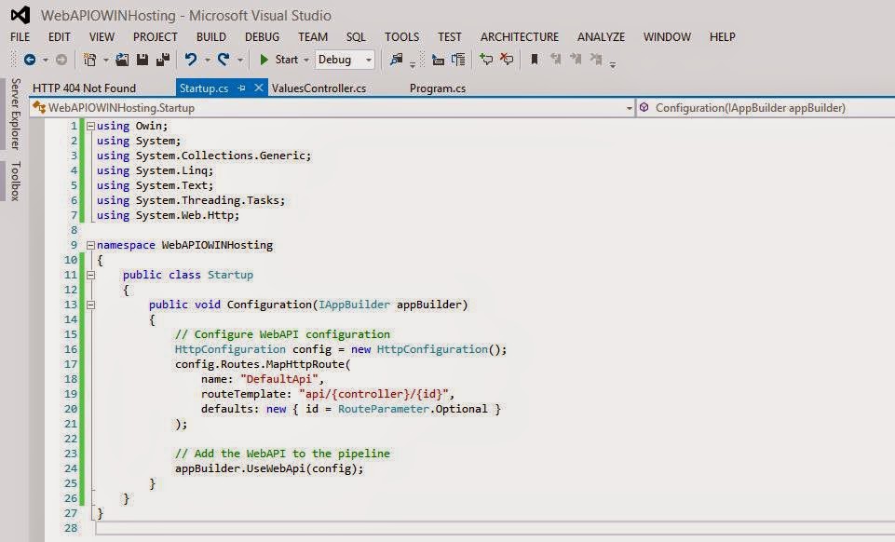The image size is (895, 542).
Task: Click the Redo arrow icon
Action: [224, 60]
